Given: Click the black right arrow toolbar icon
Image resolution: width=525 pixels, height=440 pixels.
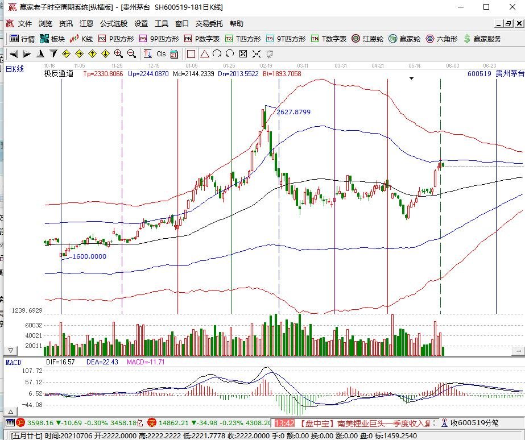Looking at the screenshot, I should (27, 54).
